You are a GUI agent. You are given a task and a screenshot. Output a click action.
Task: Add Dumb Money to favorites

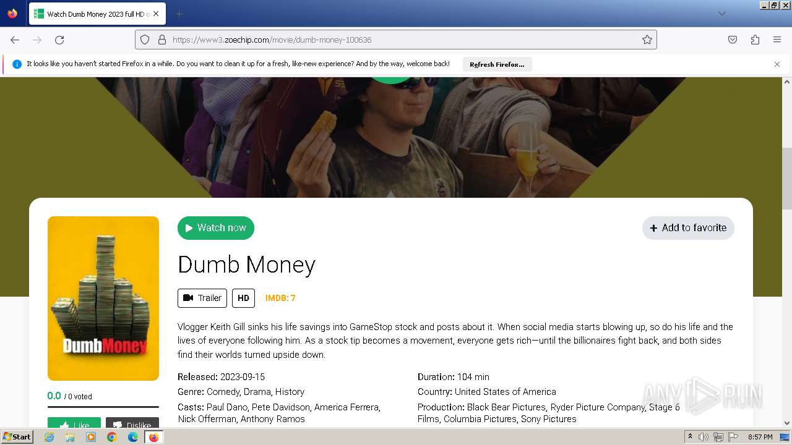click(688, 227)
